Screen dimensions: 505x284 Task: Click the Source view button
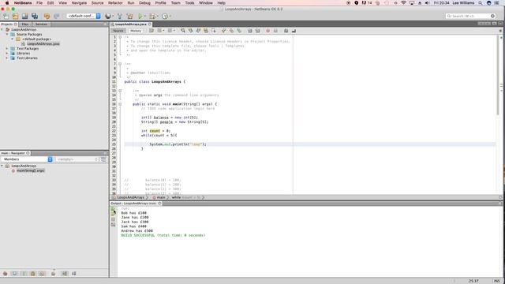(118, 31)
